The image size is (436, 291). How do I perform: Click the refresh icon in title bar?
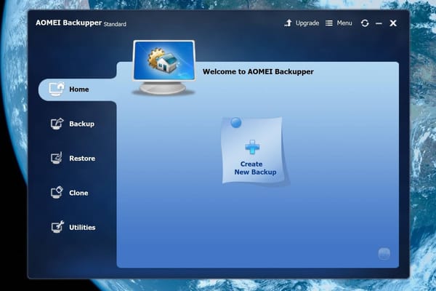pos(365,23)
